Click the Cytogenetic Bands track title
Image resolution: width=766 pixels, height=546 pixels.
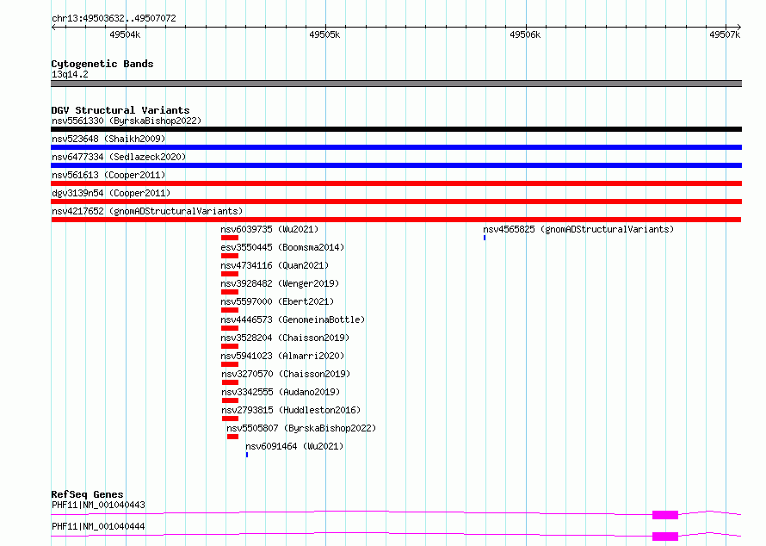point(102,64)
